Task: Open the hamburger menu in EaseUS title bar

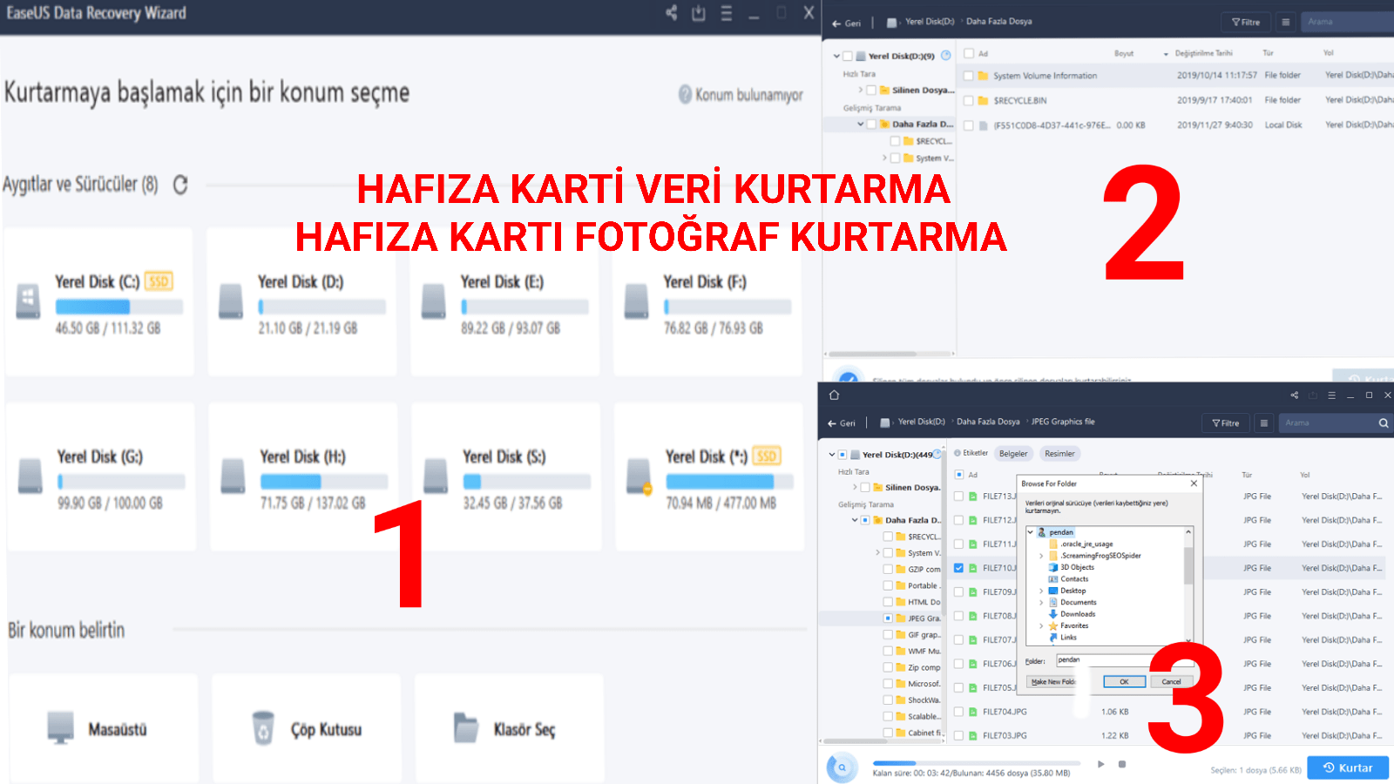Action: 727,13
